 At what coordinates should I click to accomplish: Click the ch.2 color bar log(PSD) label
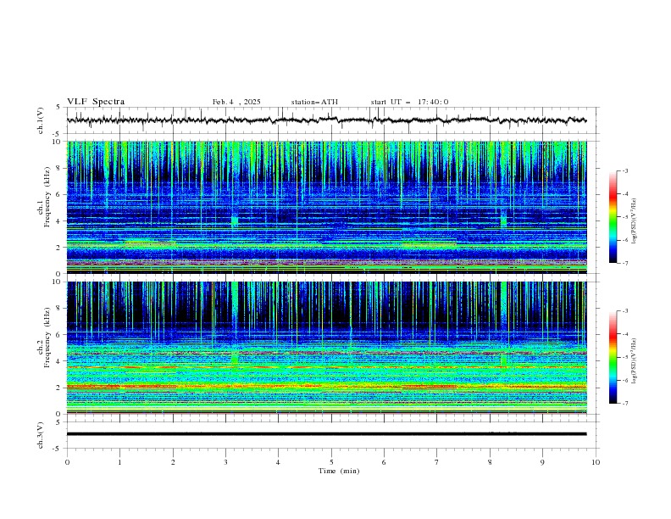(635, 361)
